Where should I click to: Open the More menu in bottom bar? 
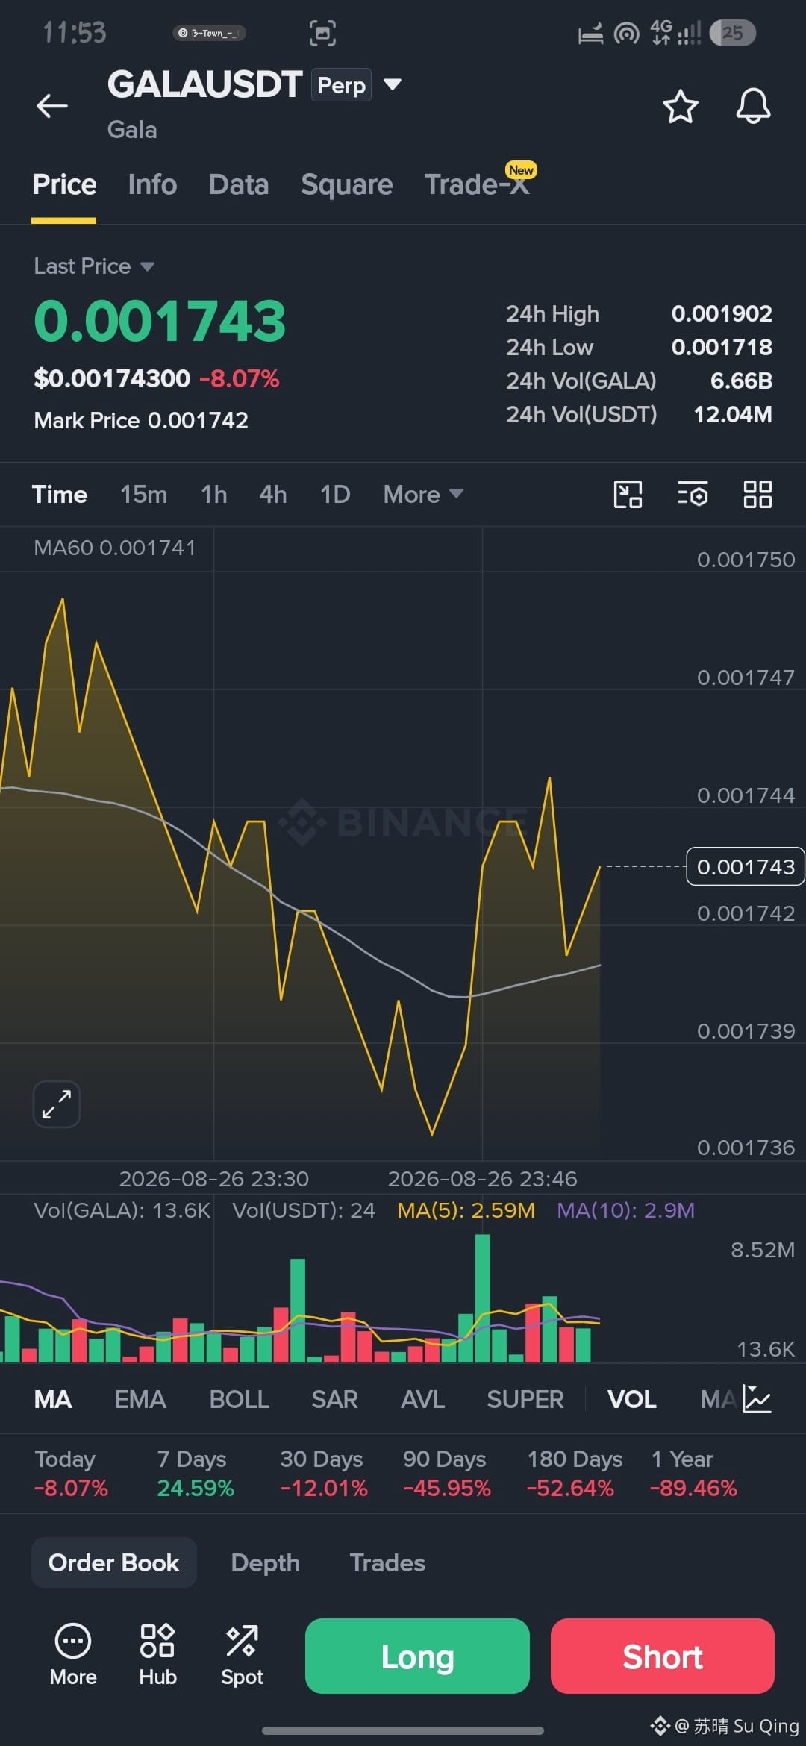tap(73, 1654)
